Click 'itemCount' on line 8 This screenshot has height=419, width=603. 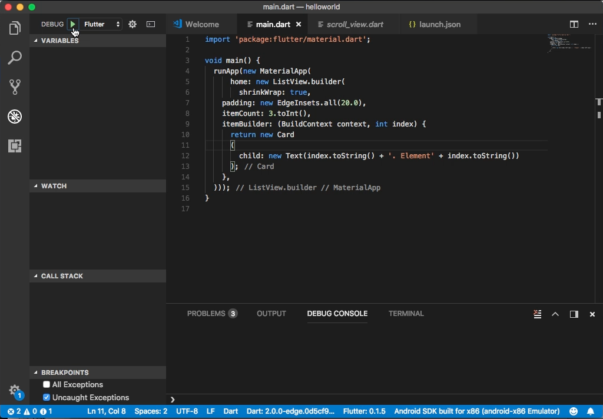tap(241, 114)
